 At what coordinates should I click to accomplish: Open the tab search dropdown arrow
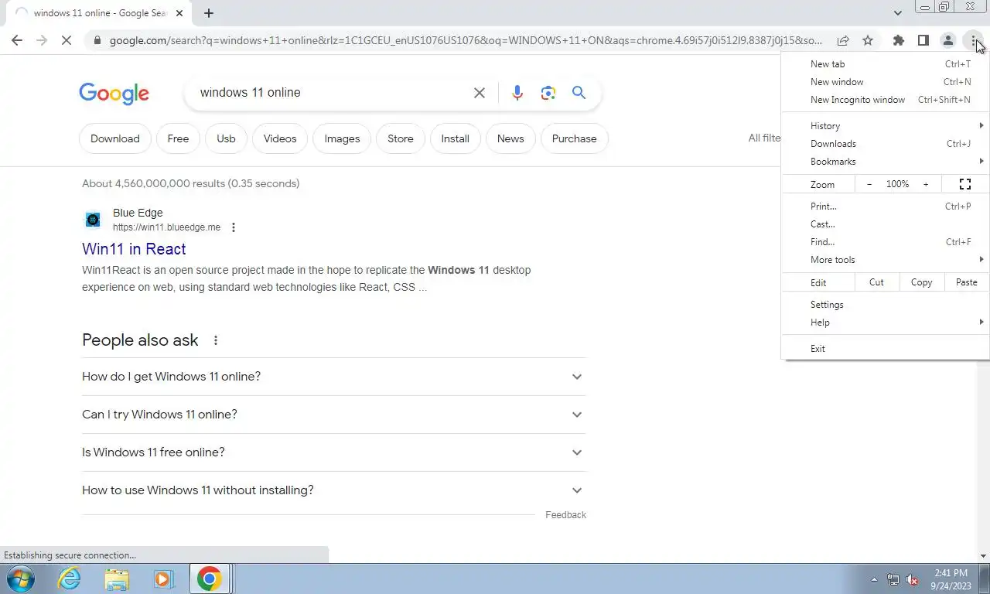(897, 13)
